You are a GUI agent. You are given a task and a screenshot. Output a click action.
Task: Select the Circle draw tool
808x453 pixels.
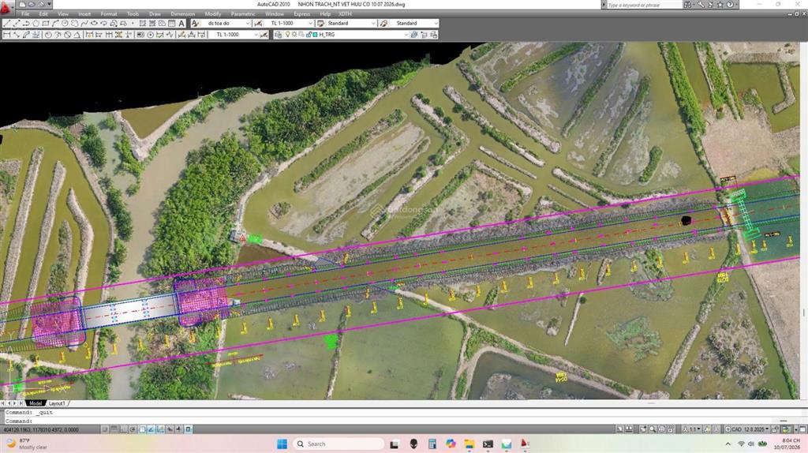point(65,23)
